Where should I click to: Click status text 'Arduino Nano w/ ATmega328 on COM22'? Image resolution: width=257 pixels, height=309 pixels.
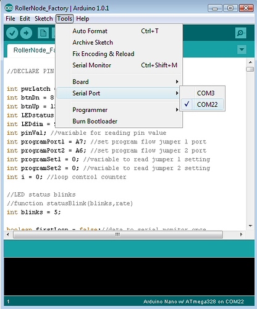pyautogui.click(x=193, y=302)
